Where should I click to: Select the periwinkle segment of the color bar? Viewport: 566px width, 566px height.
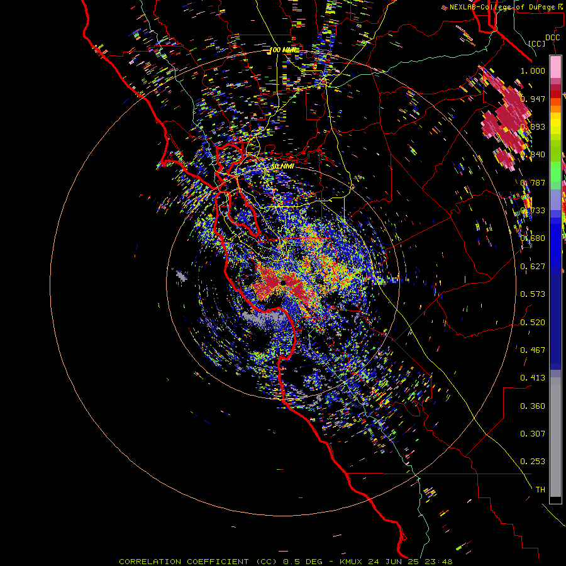click(x=555, y=199)
